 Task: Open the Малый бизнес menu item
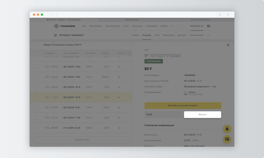[96, 26]
